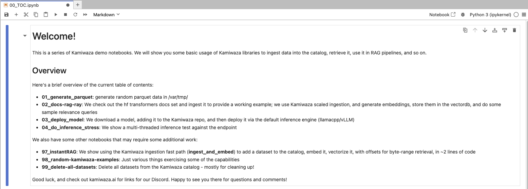Open the toolbar hamburger menu icon
The image size is (528, 189).
(x=524, y=15)
